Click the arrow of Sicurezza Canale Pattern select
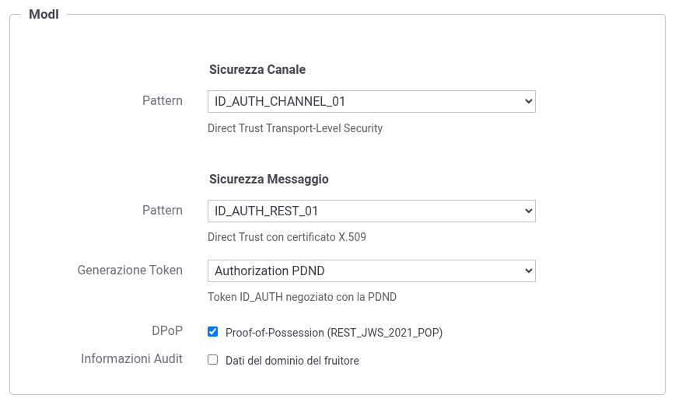The image size is (675, 405). (528, 101)
